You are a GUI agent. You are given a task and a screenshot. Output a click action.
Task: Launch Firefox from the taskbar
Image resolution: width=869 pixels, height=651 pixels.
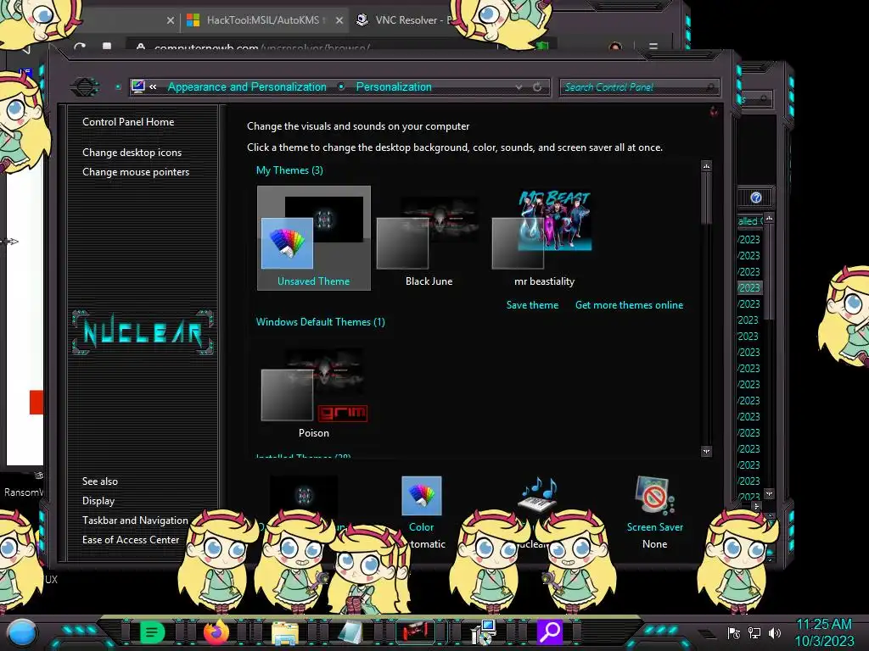point(216,632)
